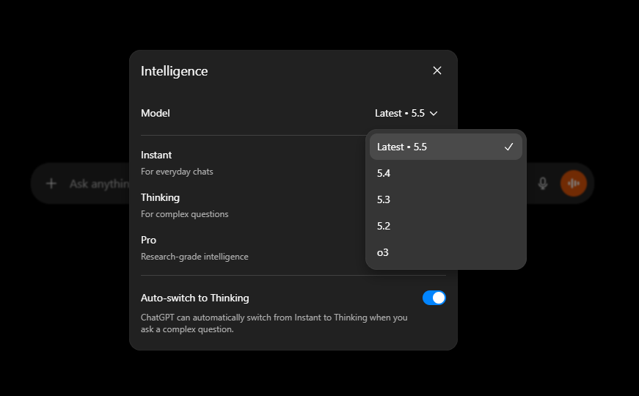
Task: Click the Model label text
Action: (x=156, y=113)
